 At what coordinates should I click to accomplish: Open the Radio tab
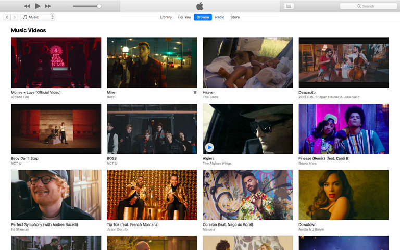point(220,17)
